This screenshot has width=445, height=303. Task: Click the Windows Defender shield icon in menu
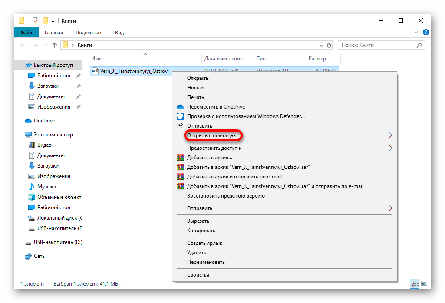[x=180, y=116]
